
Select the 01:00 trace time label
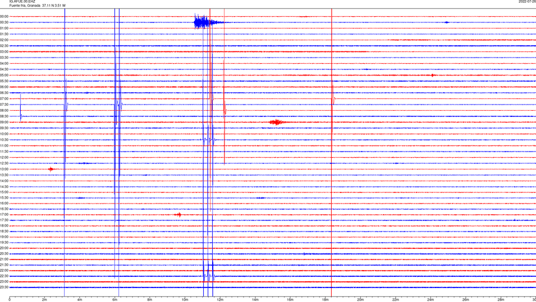click(x=4, y=28)
